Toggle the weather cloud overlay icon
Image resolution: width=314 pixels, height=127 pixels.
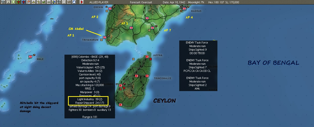click(74, 2)
